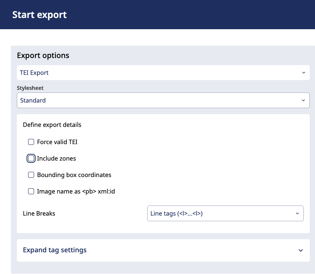
Task: Click the chevron next to Expand tag settings
Action: [x=301, y=250]
